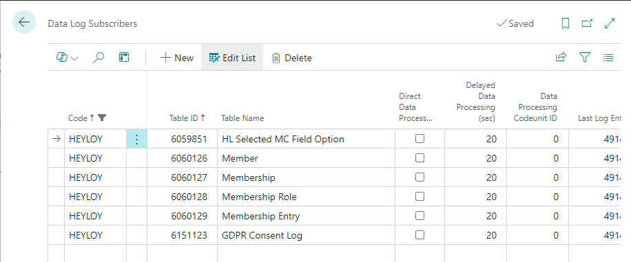Open the page in a new window
The width and height of the screenshot is (631, 262).
pos(587,23)
